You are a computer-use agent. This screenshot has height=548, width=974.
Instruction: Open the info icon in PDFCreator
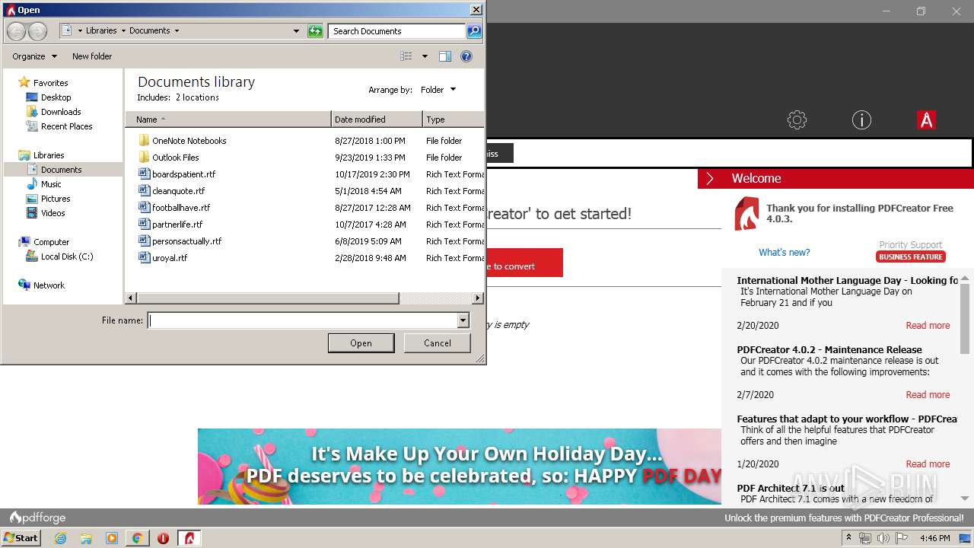click(x=861, y=119)
